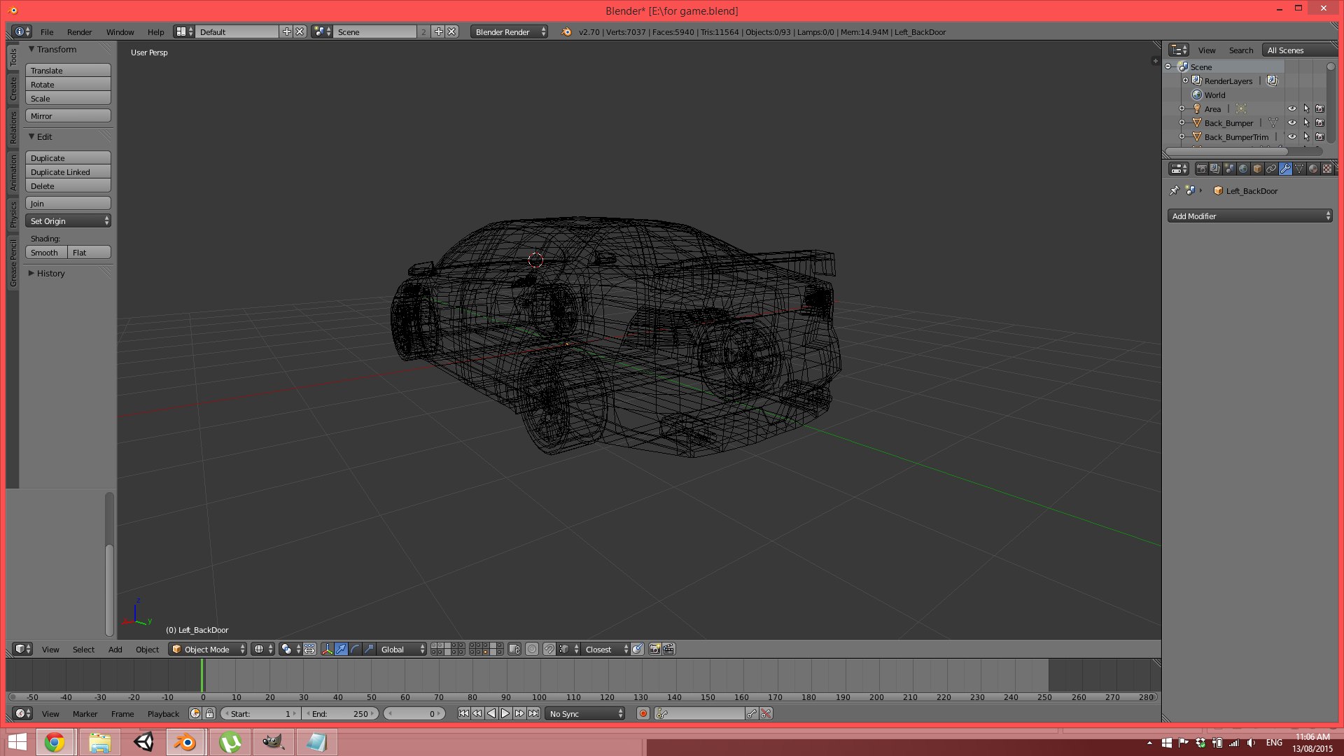Play animation in reverse in timeline
This screenshot has height=756, width=1344.
click(491, 713)
